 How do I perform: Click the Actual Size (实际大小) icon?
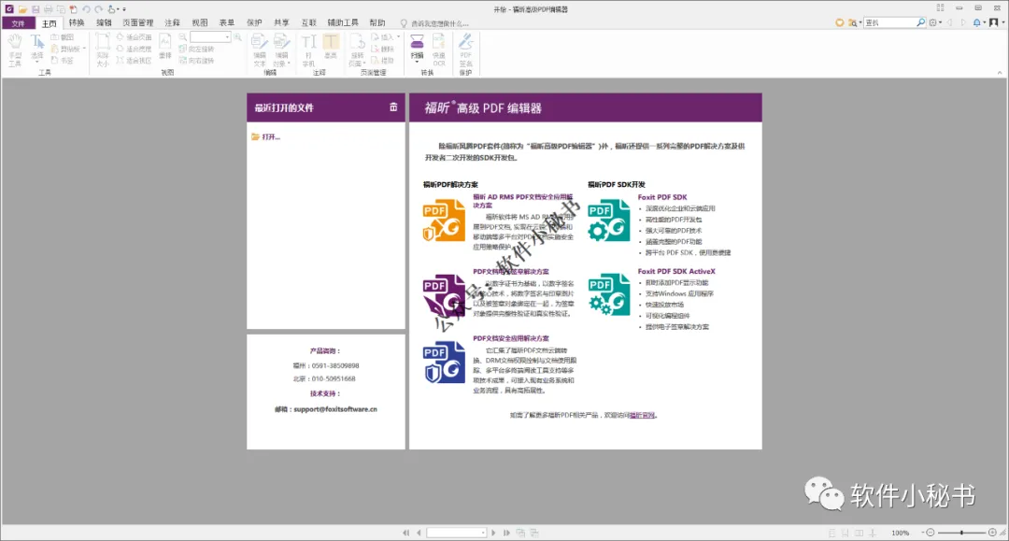pyautogui.click(x=103, y=50)
